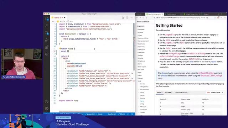The image size is (228, 128).
Task: Click the Unit Price column header
Action: [205, 99]
